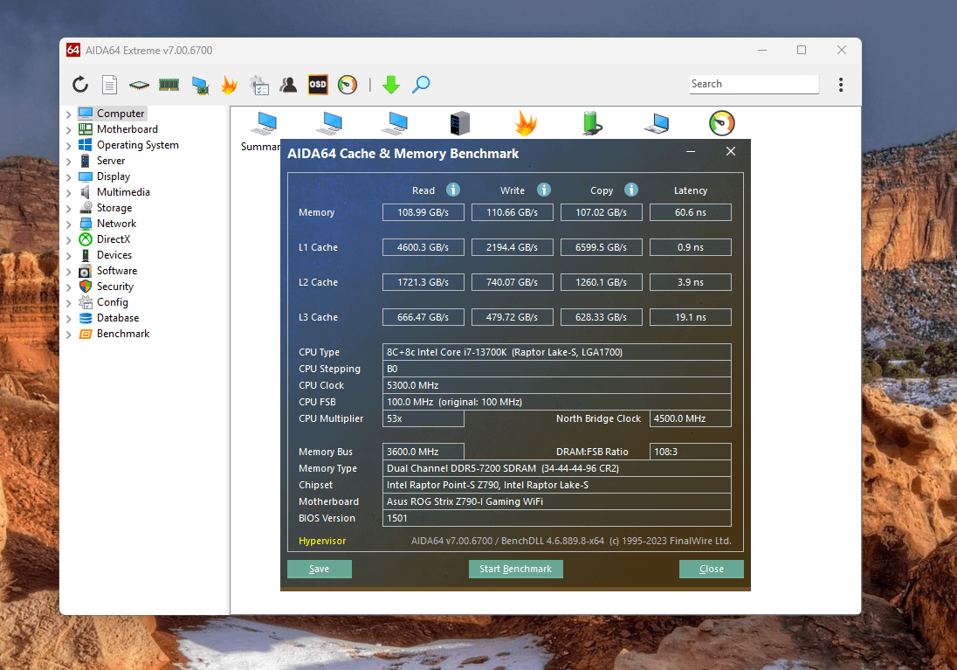Viewport: 957px width, 670px height.
Task: Close benchmark dialog with the X
Action: pos(731,151)
